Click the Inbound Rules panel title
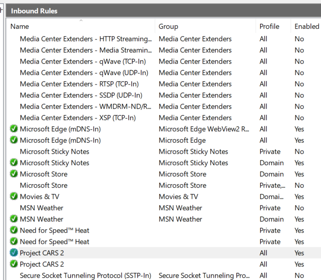 [x=34, y=11]
